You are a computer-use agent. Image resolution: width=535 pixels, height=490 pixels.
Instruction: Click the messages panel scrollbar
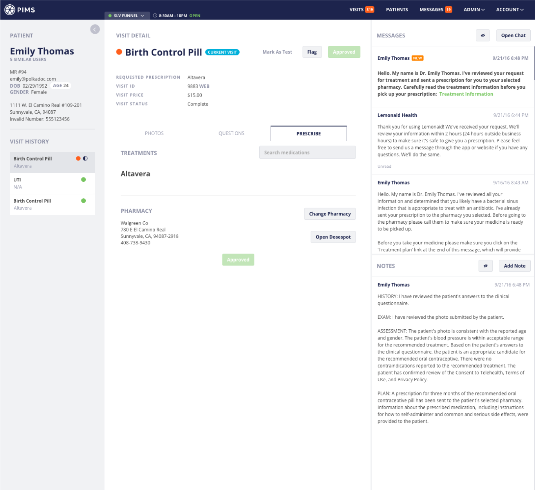(x=534, y=63)
